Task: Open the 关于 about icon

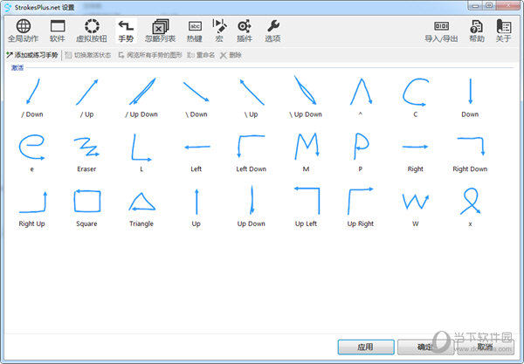Action: (503, 31)
